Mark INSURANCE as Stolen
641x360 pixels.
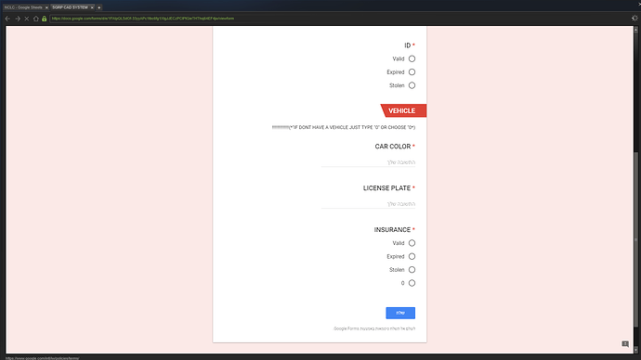click(412, 270)
